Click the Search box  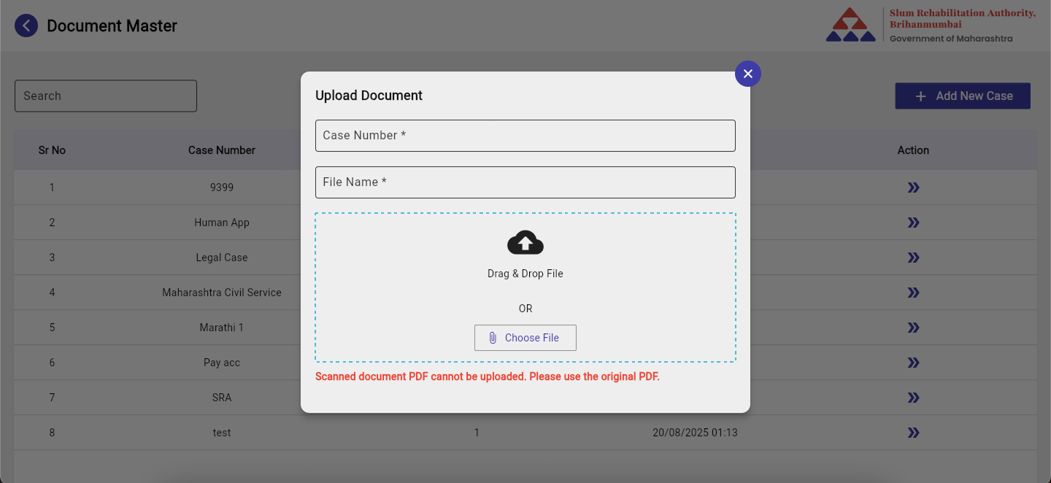[x=106, y=96]
